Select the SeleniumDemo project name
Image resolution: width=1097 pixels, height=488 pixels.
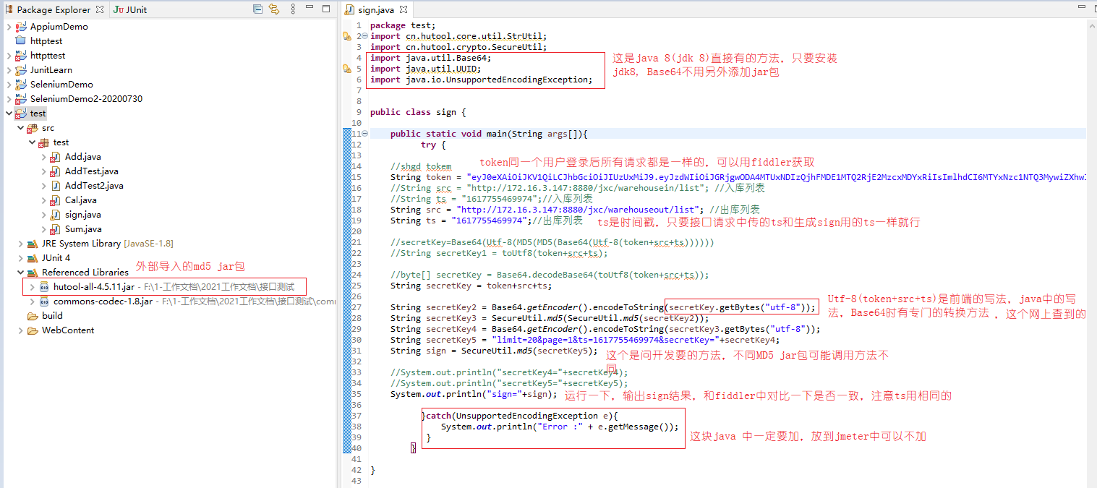[61, 85]
